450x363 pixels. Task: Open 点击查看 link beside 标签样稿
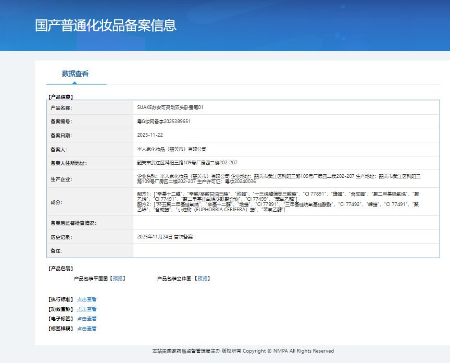click(86, 328)
